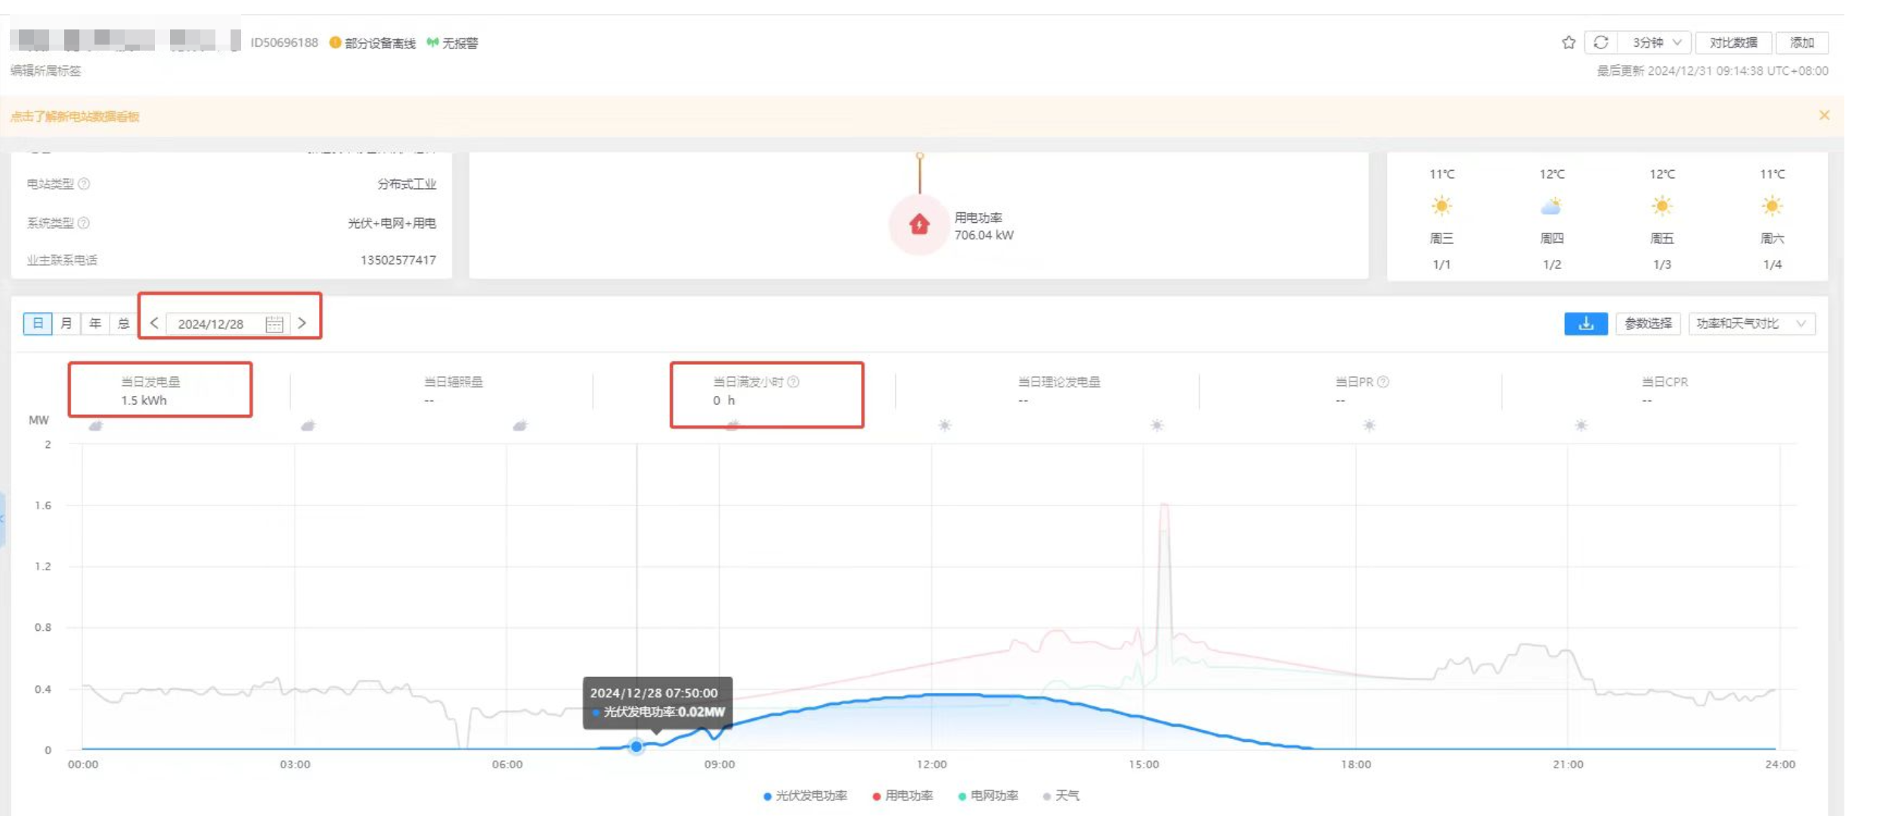The height and width of the screenshot is (816, 1886).
Task: Click the 参数选择 button
Action: click(1648, 323)
